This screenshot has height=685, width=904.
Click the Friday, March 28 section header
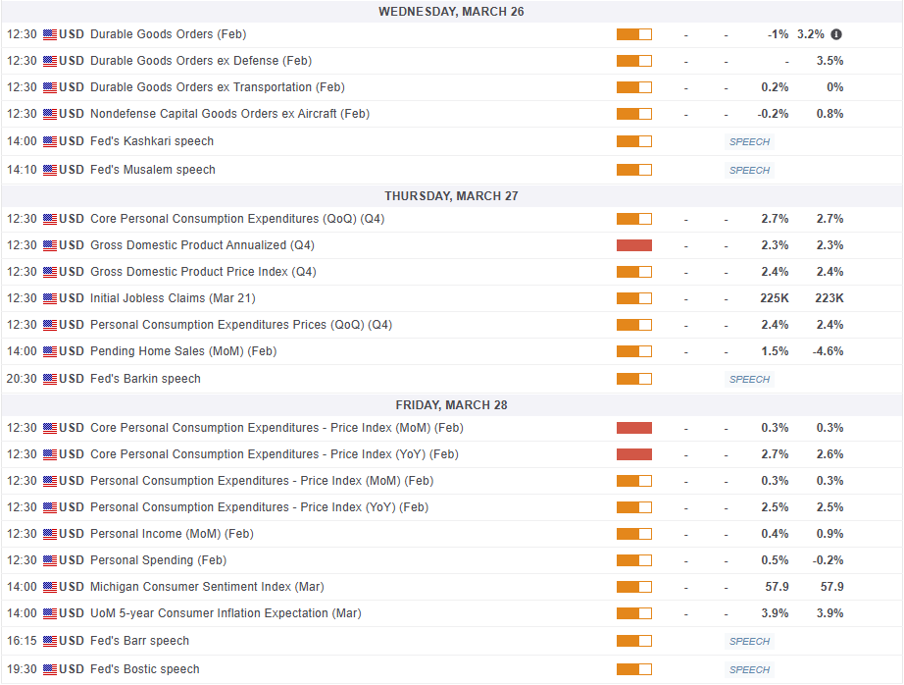(x=451, y=404)
